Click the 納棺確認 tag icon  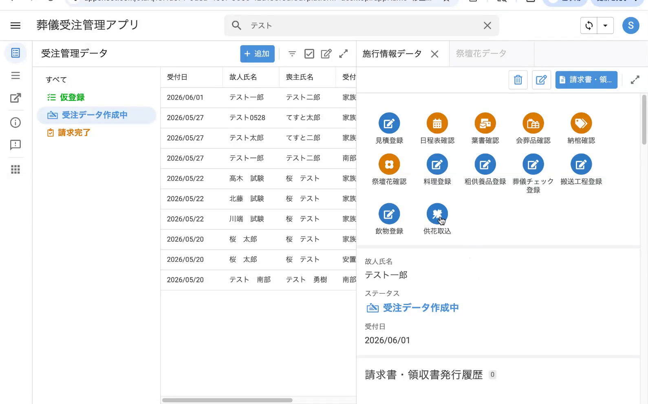(581, 123)
